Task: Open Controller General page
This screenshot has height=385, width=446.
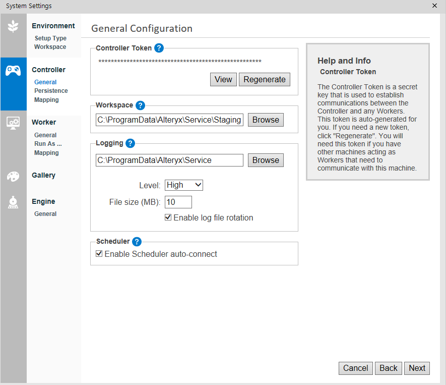Action: pos(45,82)
